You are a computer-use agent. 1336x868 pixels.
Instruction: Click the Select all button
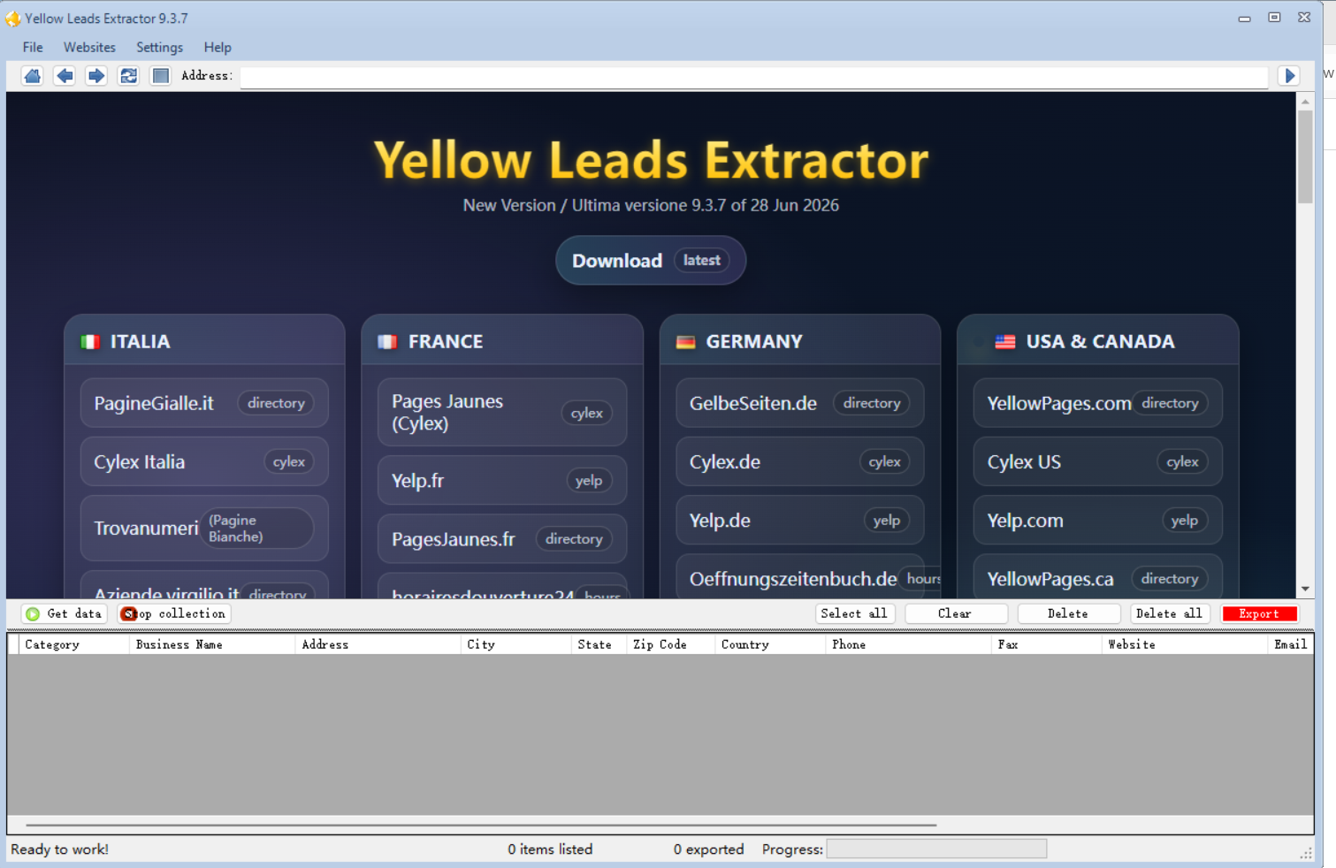click(x=855, y=613)
